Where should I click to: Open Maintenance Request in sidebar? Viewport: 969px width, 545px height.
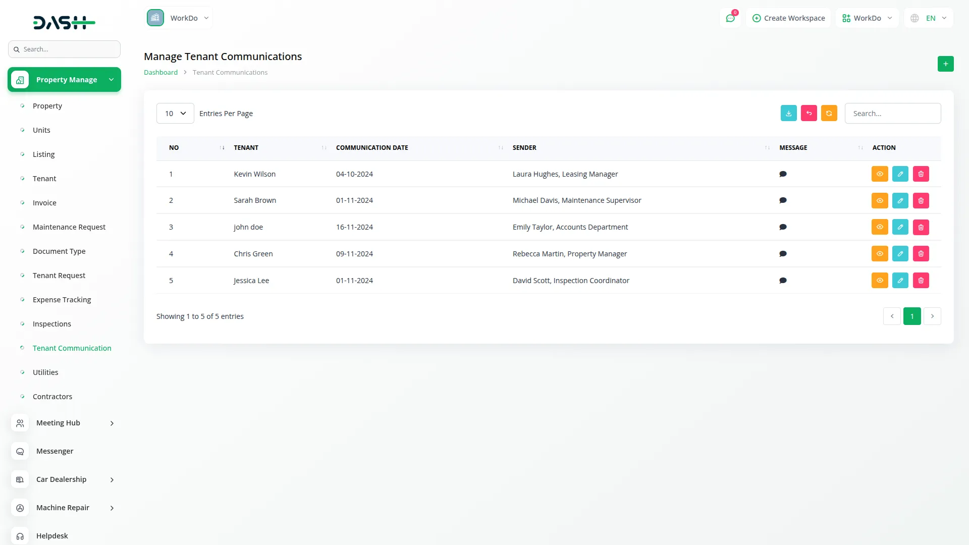[69, 227]
